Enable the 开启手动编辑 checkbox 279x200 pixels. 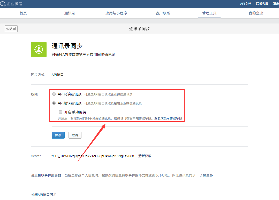point(60,112)
